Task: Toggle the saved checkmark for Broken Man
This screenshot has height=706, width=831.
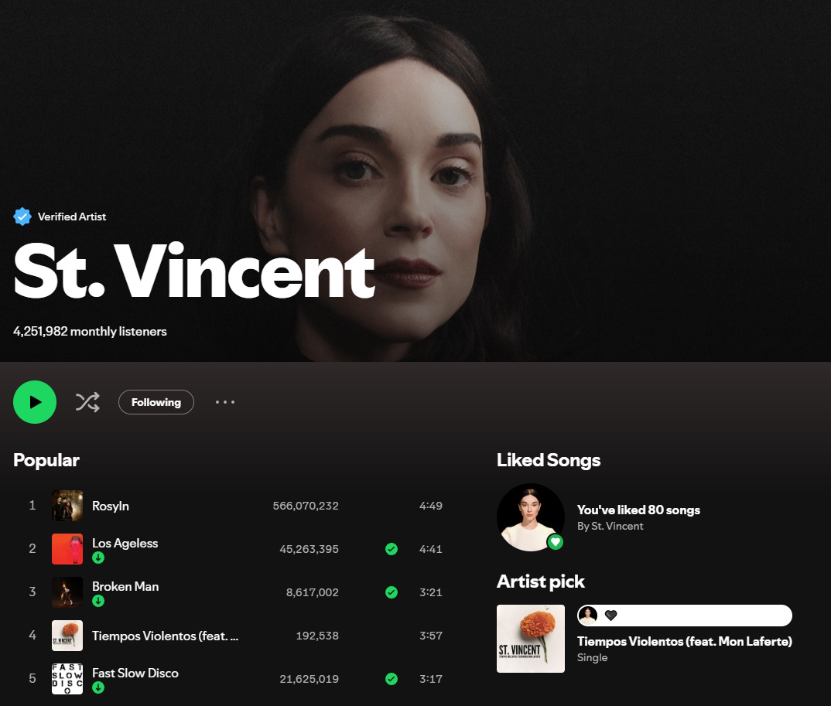Action: 392,592
